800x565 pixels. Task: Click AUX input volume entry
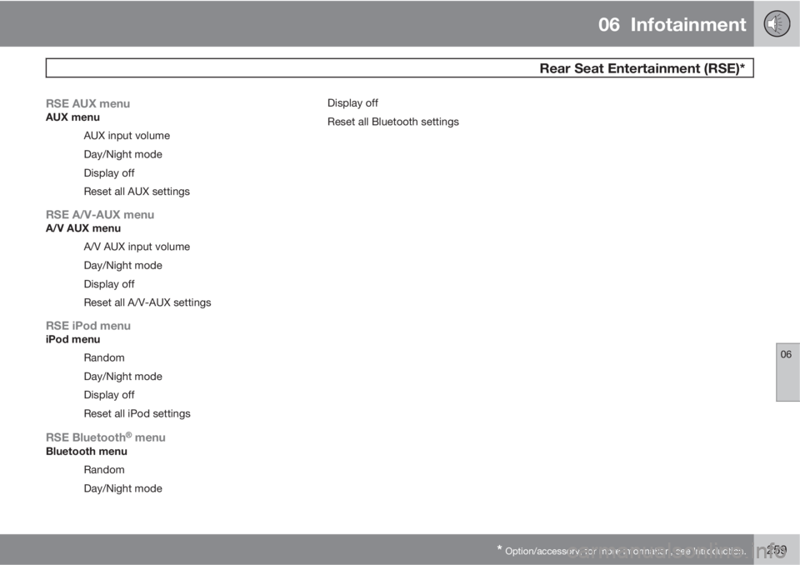pos(127,136)
